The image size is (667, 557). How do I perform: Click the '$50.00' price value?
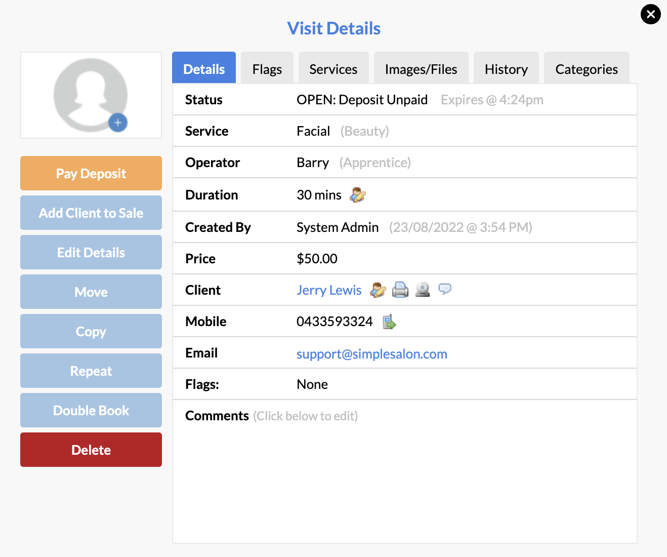coord(317,259)
